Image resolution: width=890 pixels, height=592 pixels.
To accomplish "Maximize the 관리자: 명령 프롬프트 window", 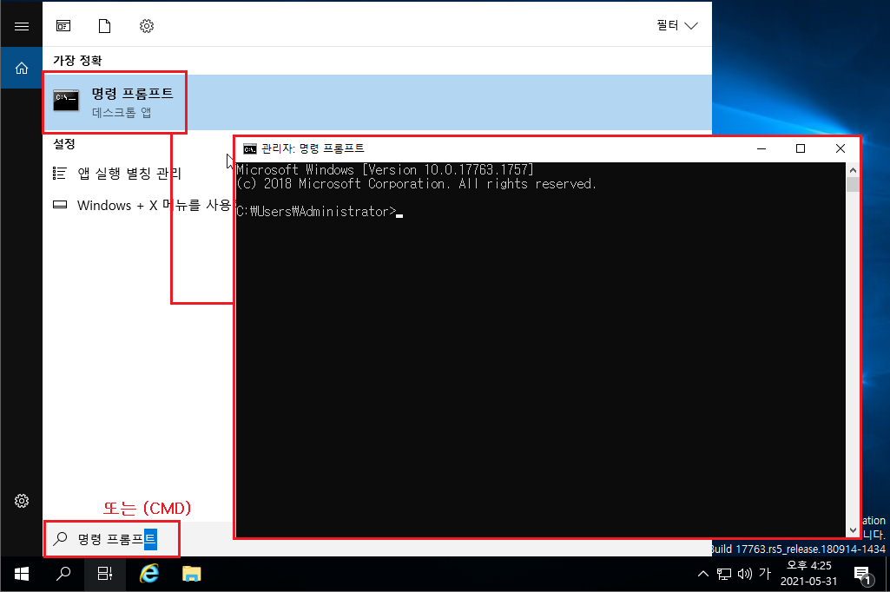I will pyautogui.click(x=801, y=148).
